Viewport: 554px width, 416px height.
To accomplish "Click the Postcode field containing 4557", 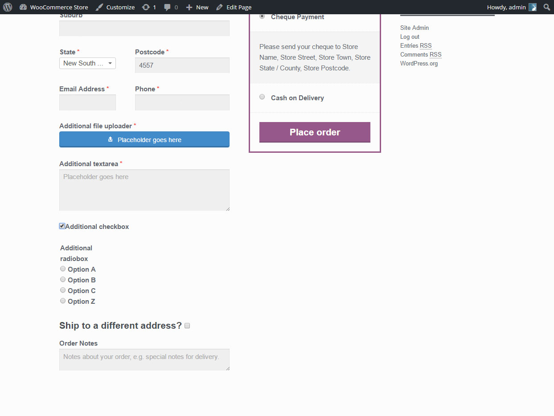I will [x=182, y=65].
